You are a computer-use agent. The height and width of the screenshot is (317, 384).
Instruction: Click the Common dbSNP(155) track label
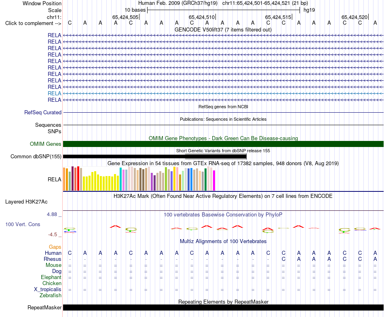36,157
